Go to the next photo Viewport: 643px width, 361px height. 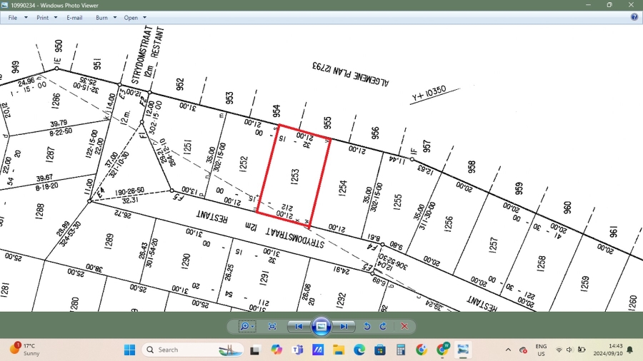click(x=344, y=326)
